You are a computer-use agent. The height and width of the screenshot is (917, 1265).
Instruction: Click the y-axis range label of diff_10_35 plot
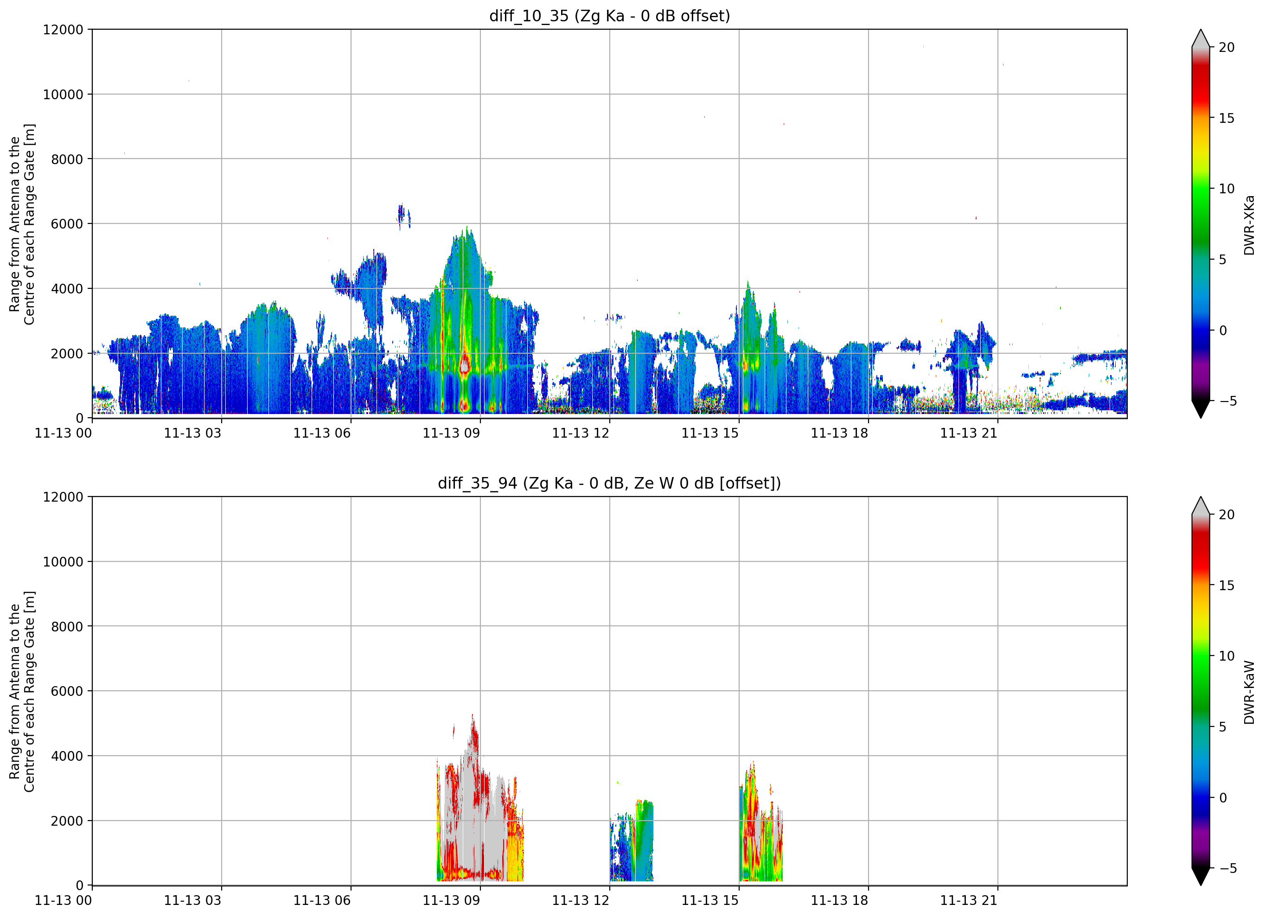(22, 223)
